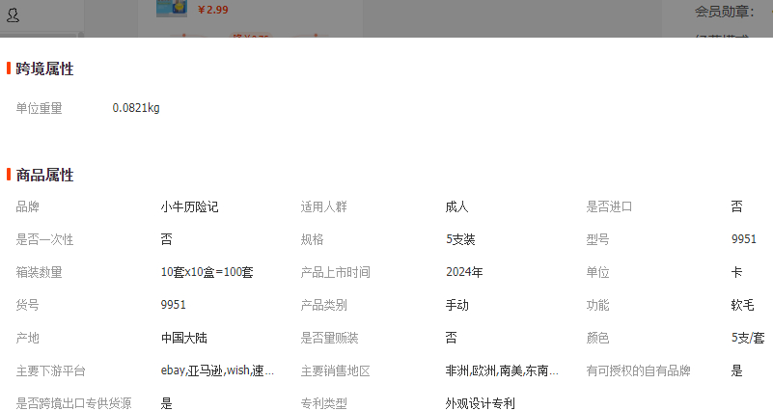The height and width of the screenshot is (411, 773).
Task: Click the 功能 label
Action: (x=598, y=305)
